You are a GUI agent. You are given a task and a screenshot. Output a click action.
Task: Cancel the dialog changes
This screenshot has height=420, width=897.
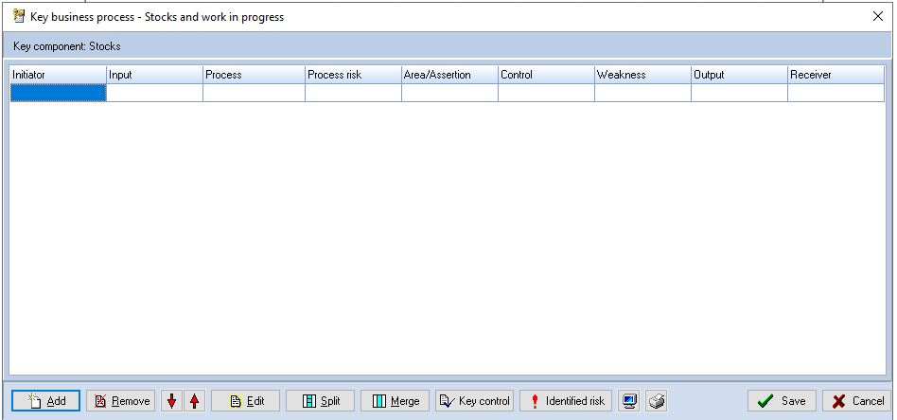[x=857, y=401]
